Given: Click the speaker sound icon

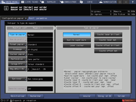Looking at the screenshot, I should tap(126, 2).
